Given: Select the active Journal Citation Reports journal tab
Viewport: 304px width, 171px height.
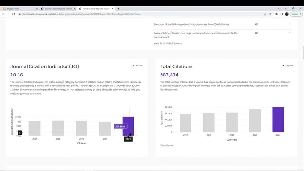Looking at the screenshot, I should tap(96, 9).
